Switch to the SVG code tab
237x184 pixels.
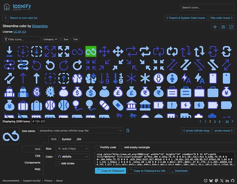[x=54, y=139]
